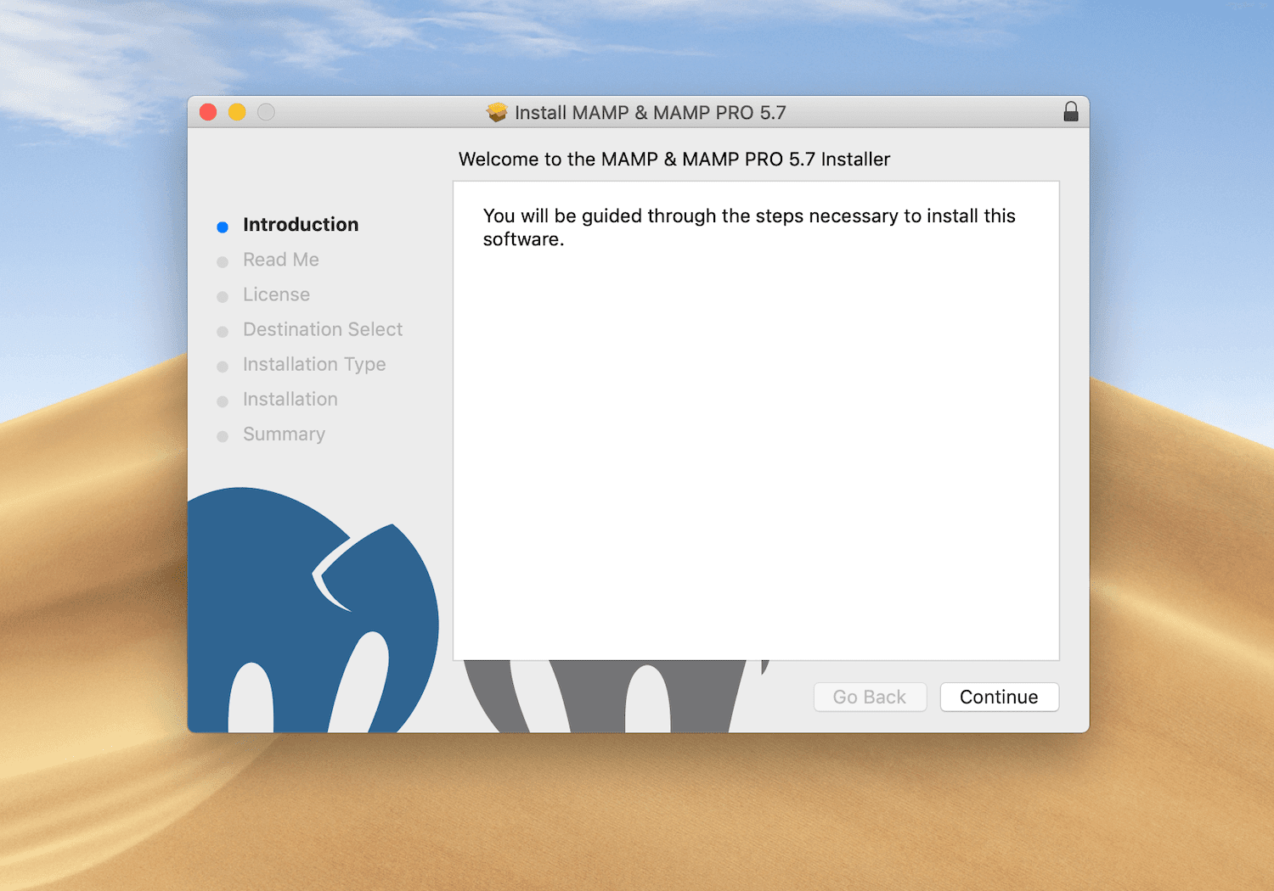Click the welcome instructions text area

[748, 227]
